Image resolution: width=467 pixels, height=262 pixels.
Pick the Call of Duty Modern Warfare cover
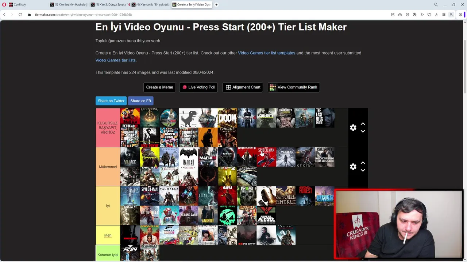324,157
